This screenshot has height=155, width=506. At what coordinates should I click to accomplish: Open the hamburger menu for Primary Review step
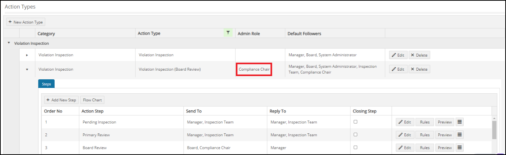pyautogui.click(x=459, y=135)
